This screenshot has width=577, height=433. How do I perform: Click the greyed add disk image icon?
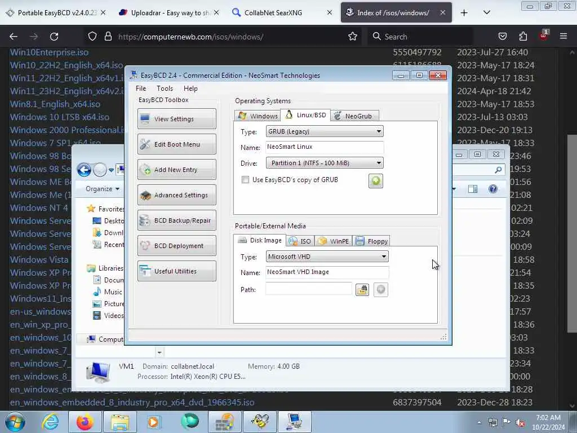tap(381, 290)
